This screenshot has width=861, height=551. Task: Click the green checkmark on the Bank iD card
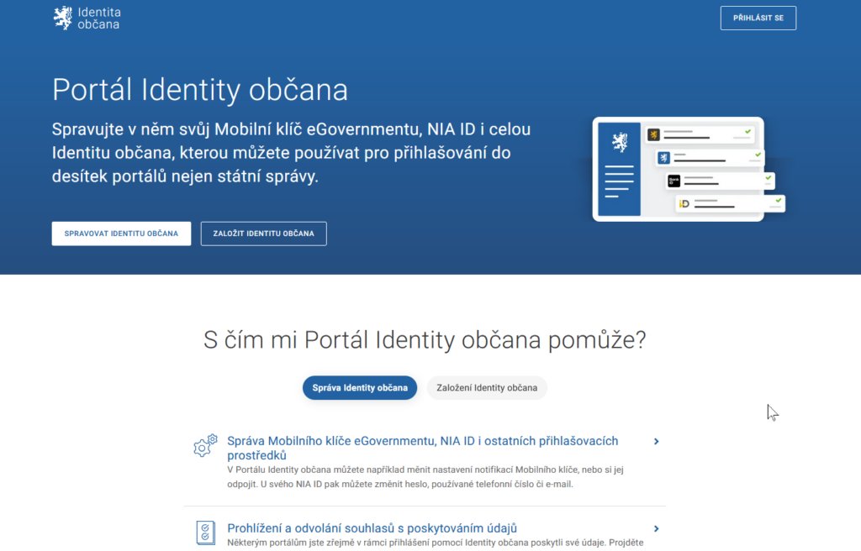(768, 178)
